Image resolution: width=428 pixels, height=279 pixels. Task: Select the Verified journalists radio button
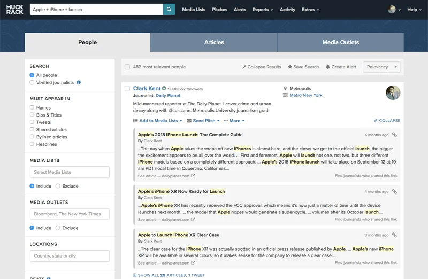click(x=32, y=82)
